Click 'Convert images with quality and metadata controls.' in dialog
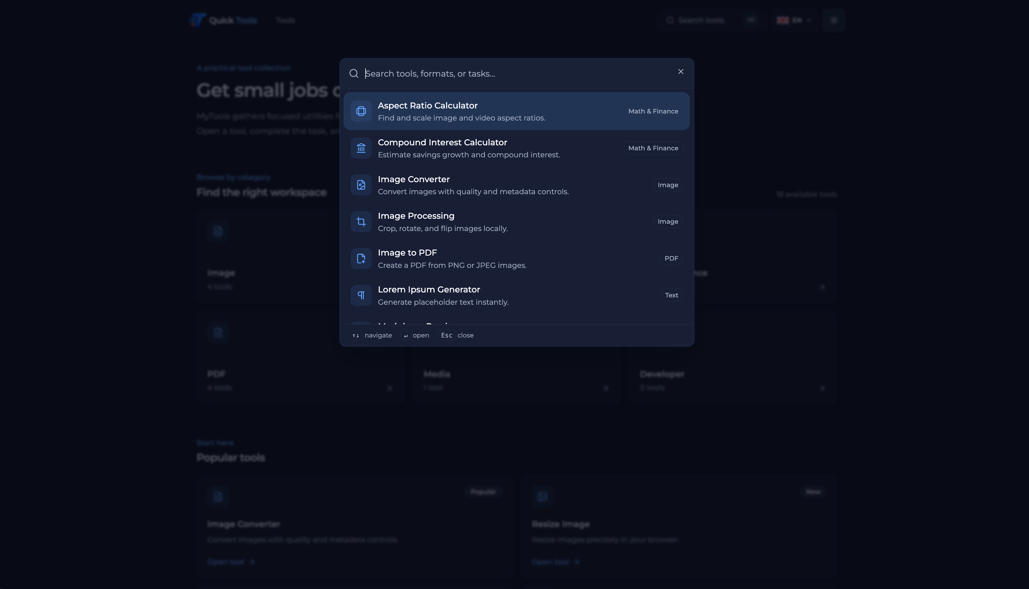 pyautogui.click(x=473, y=192)
